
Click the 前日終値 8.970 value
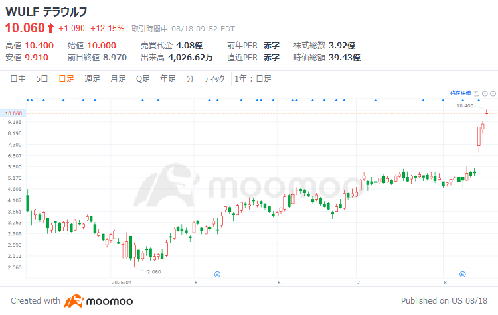pos(115,58)
